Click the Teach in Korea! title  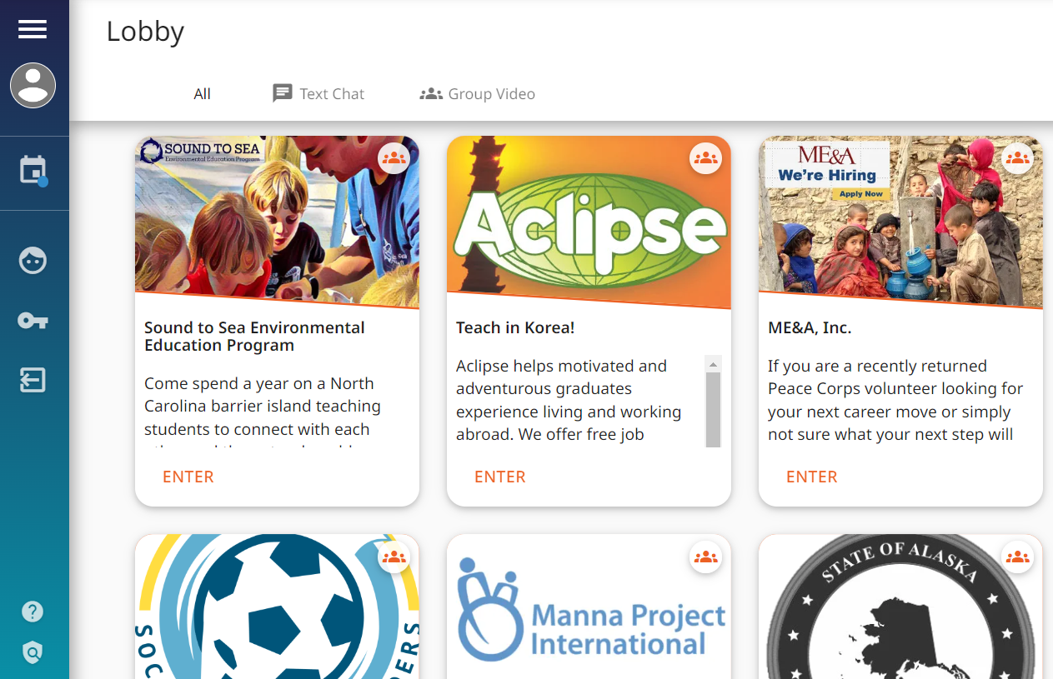[515, 327]
